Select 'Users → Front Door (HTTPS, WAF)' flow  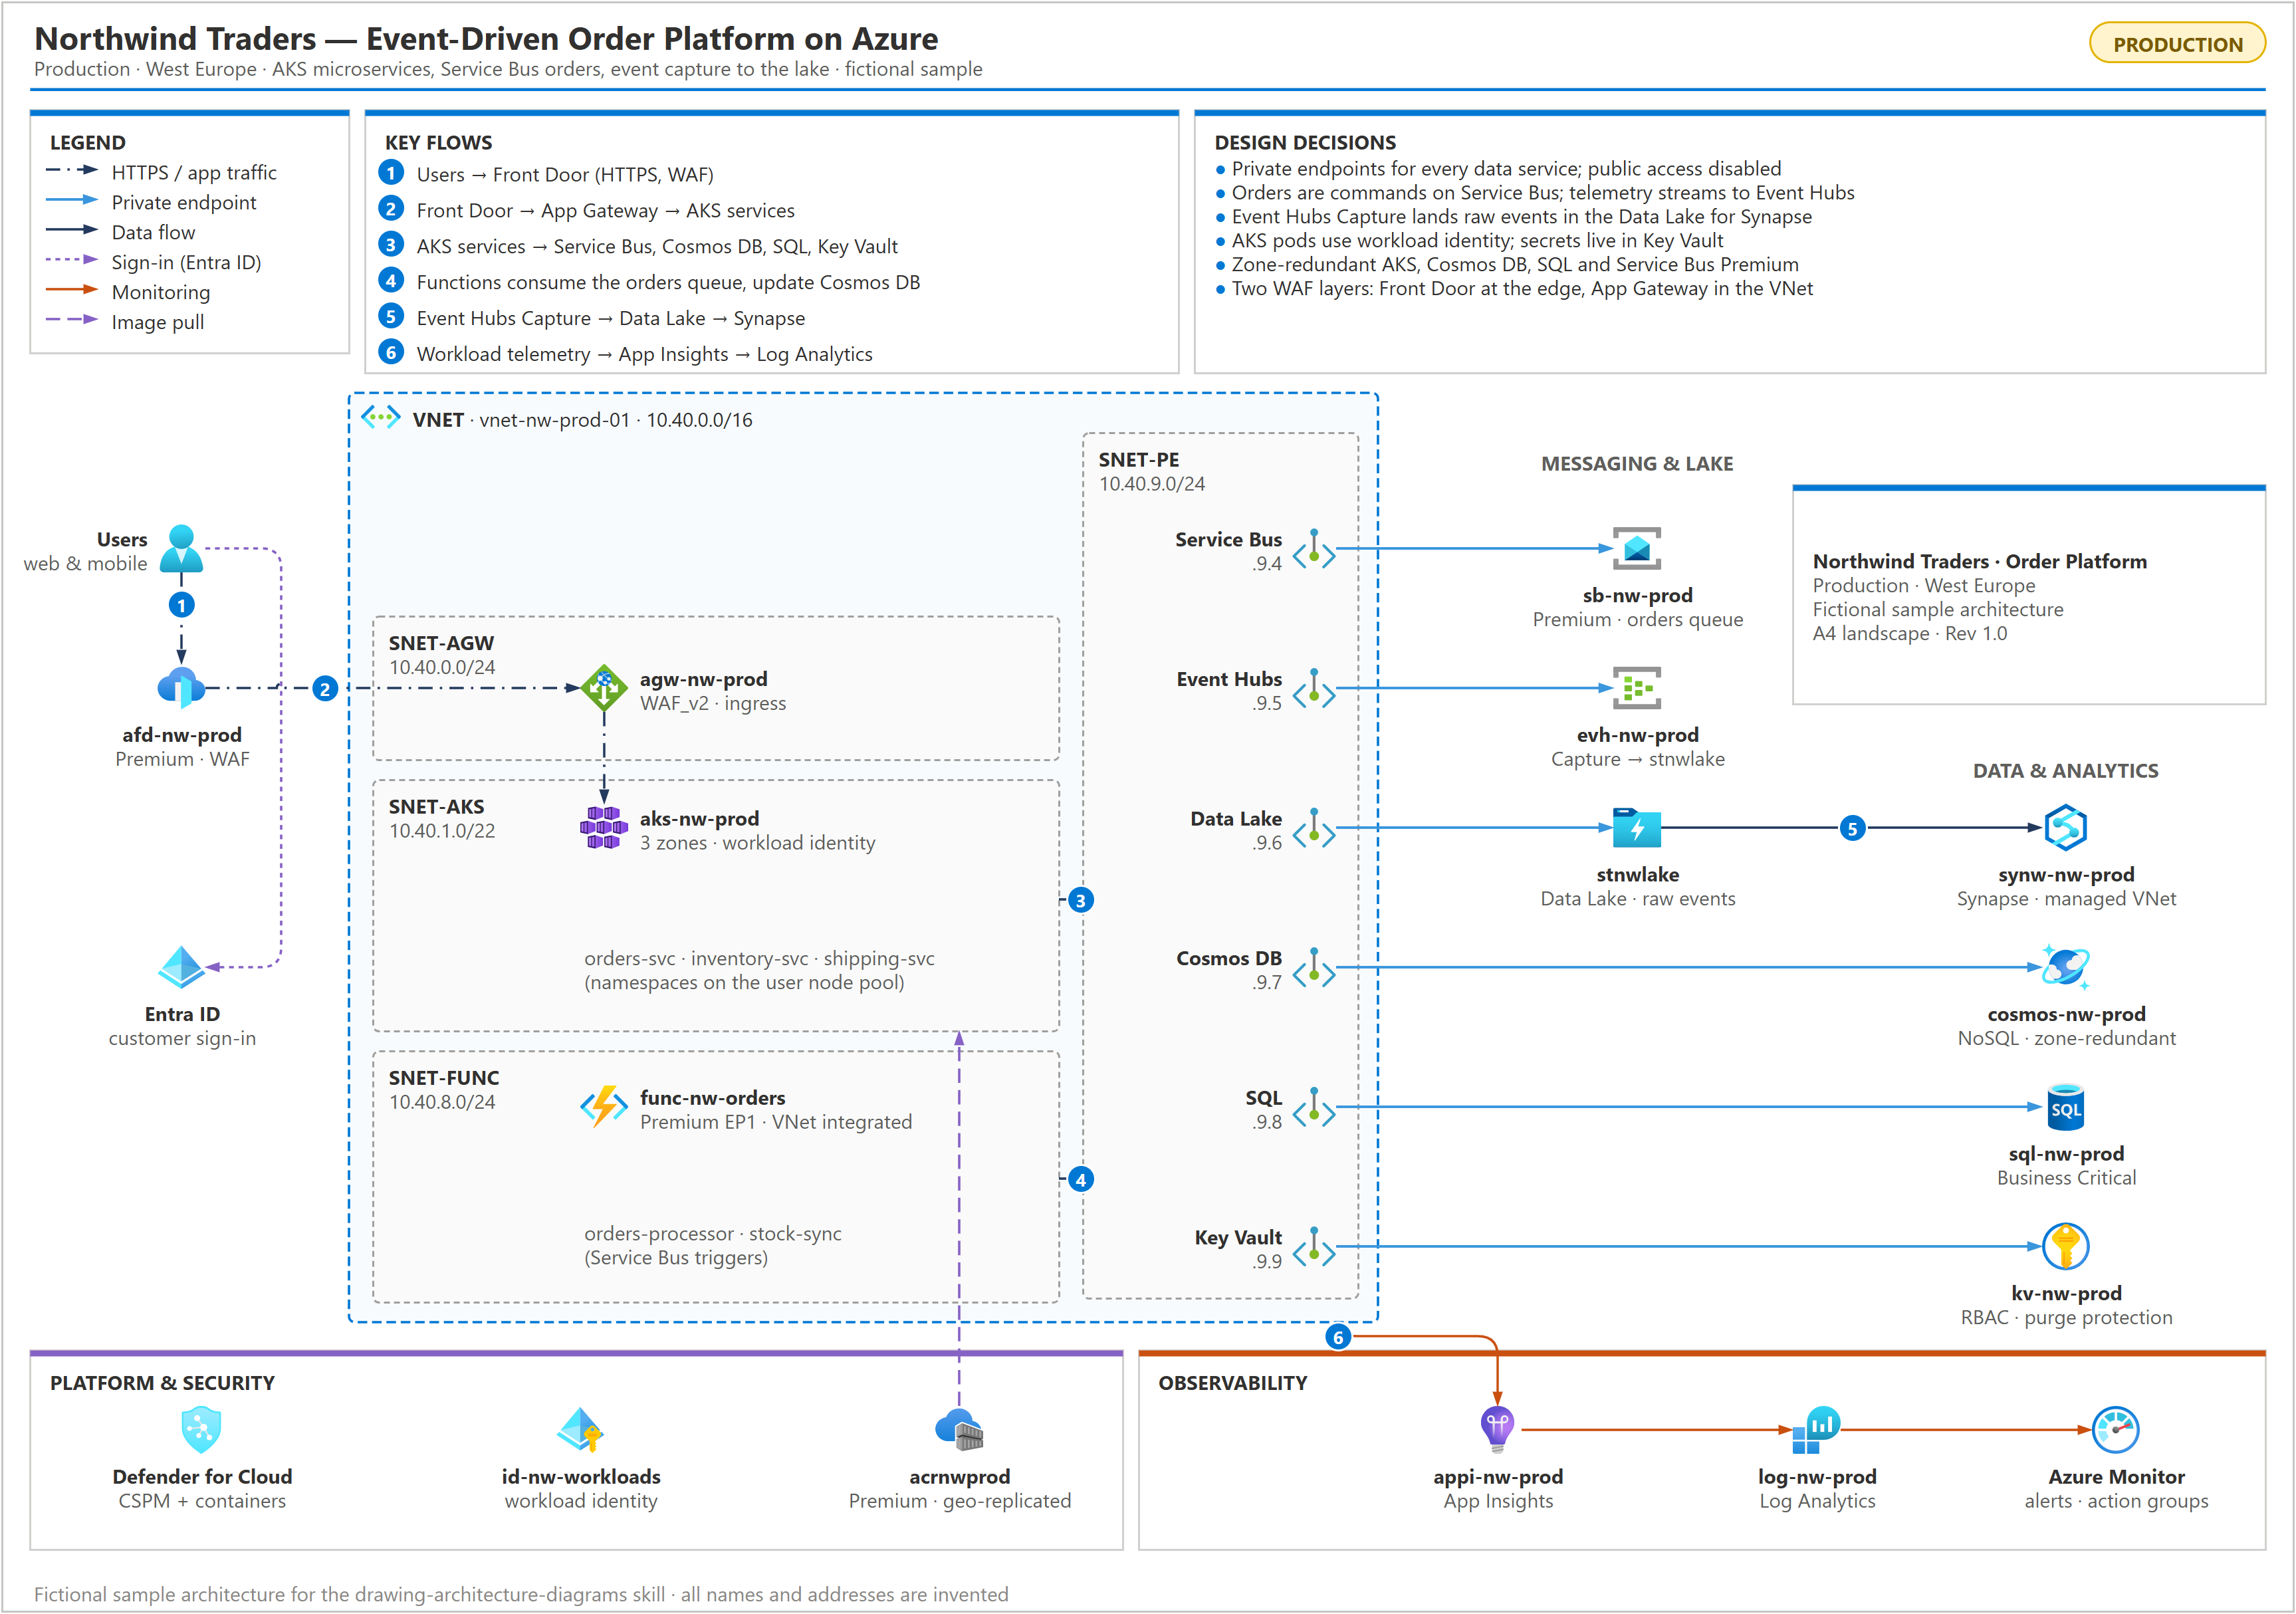click(565, 174)
